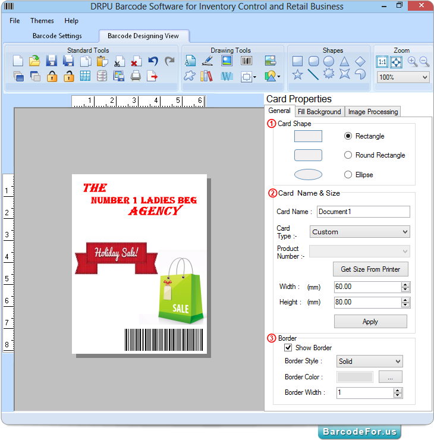Click the Print printer icon

point(136,76)
